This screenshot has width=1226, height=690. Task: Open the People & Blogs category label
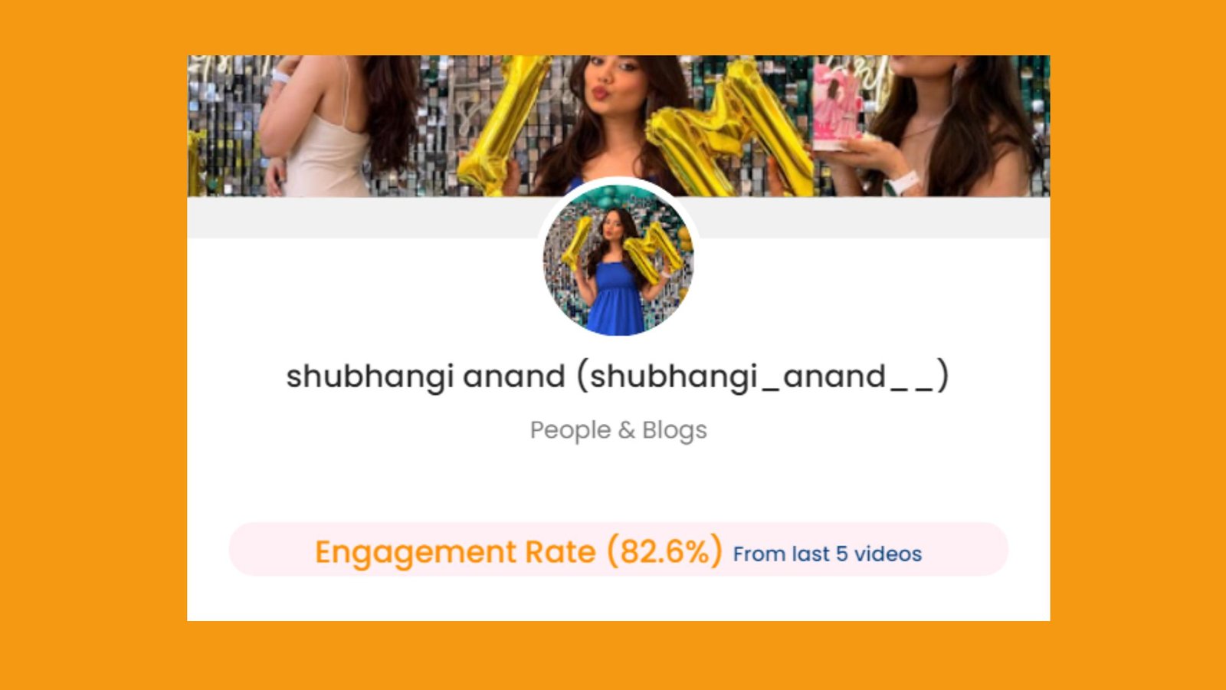coord(618,430)
